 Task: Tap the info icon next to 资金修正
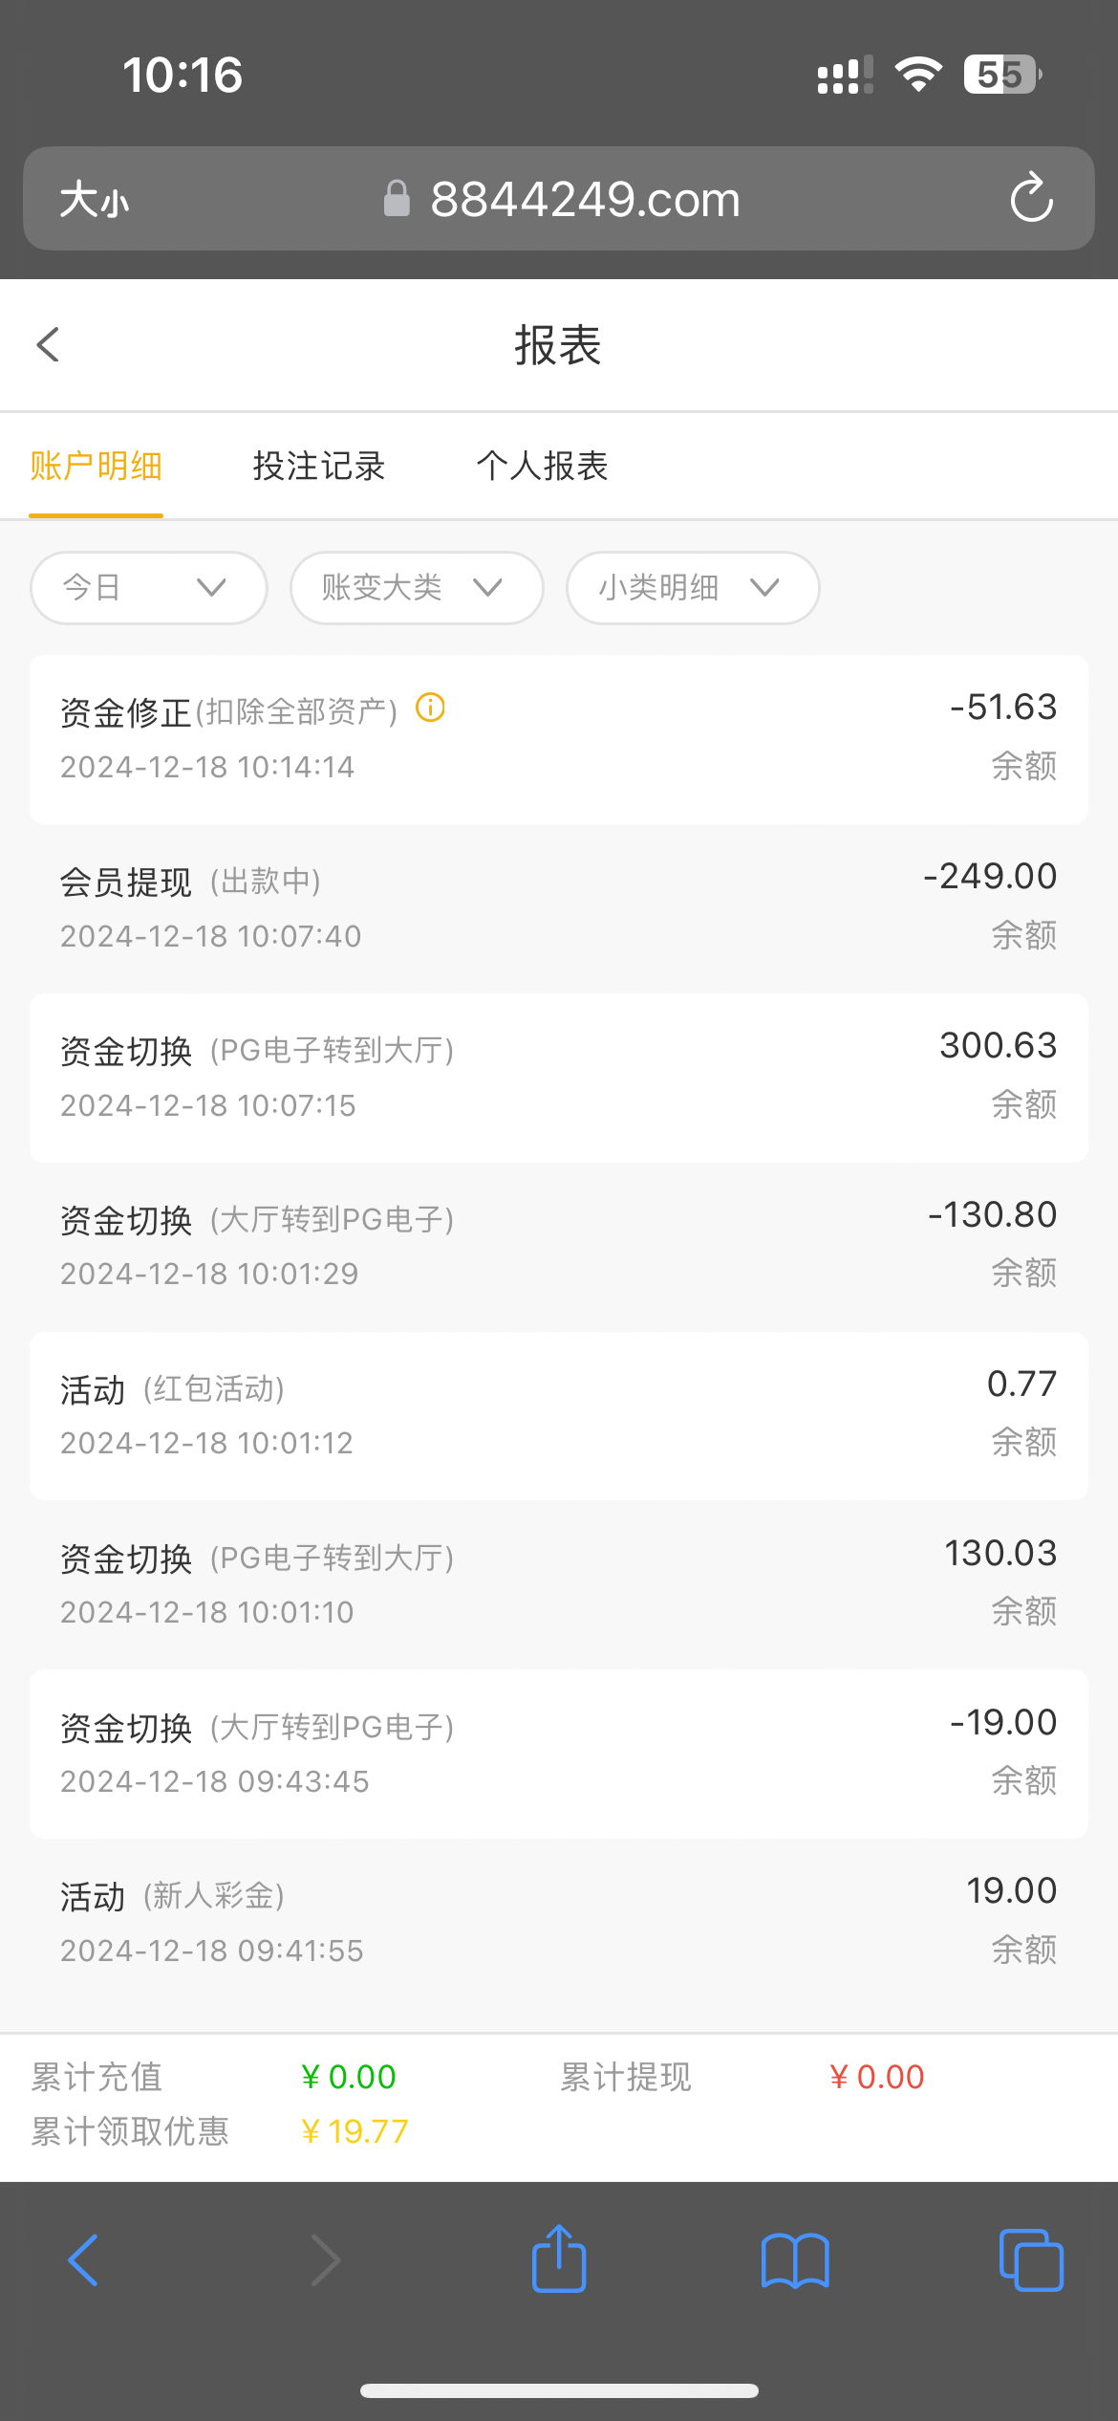pyautogui.click(x=430, y=708)
